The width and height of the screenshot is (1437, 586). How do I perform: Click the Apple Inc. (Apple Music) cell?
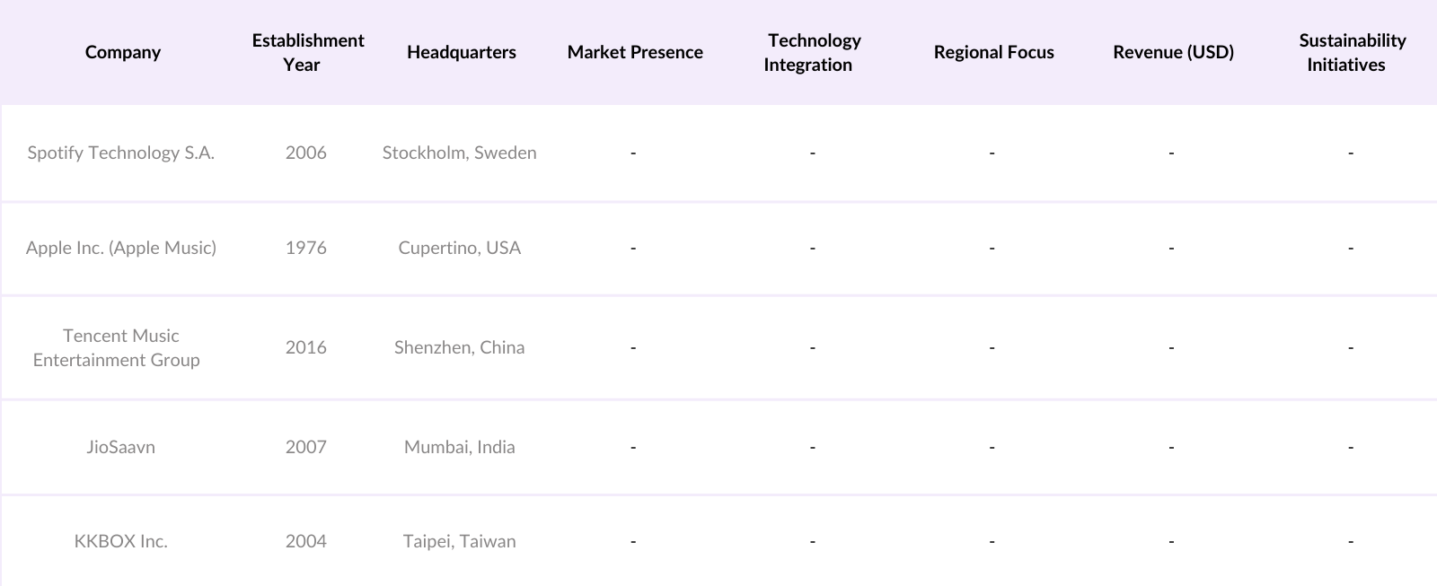(x=121, y=248)
